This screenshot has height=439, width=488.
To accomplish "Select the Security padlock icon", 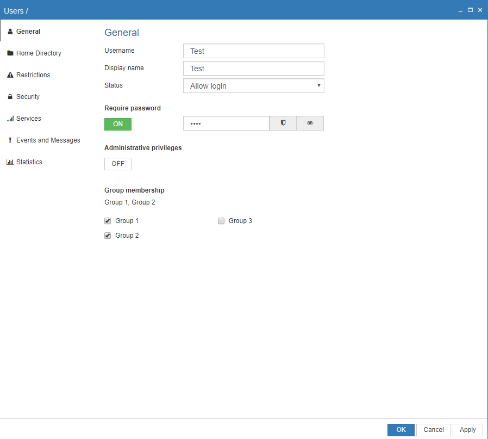I will [10, 96].
